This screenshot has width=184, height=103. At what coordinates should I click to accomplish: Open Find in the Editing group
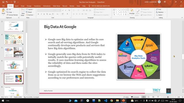(x=158, y=9)
